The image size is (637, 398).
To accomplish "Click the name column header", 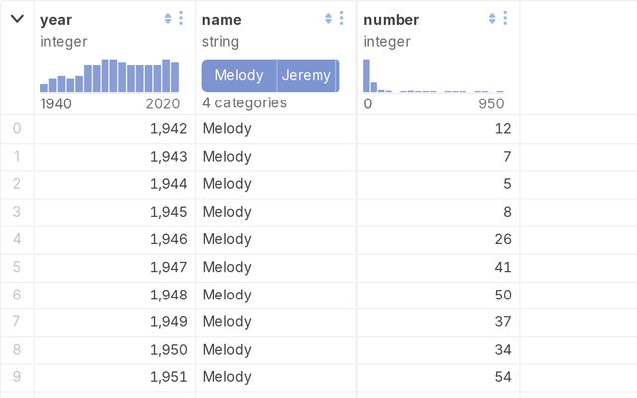I will (x=221, y=20).
